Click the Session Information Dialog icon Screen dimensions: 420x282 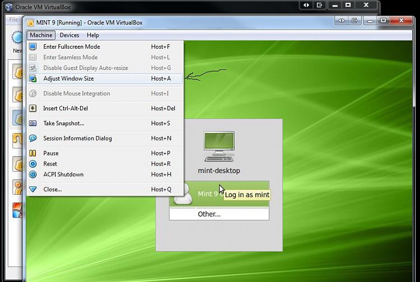[32, 138]
